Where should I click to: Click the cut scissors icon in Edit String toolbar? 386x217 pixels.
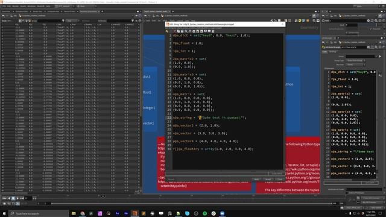coord(174,31)
